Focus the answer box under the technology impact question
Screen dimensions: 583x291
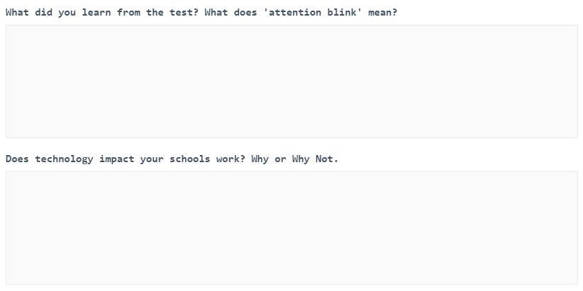pos(291,227)
